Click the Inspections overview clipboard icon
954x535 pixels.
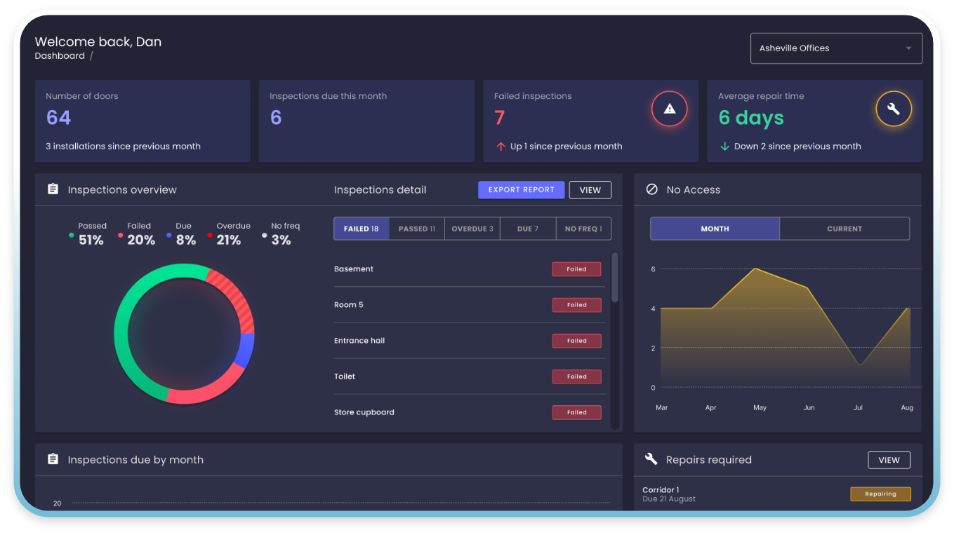pyautogui.click(x=53, y=189)
